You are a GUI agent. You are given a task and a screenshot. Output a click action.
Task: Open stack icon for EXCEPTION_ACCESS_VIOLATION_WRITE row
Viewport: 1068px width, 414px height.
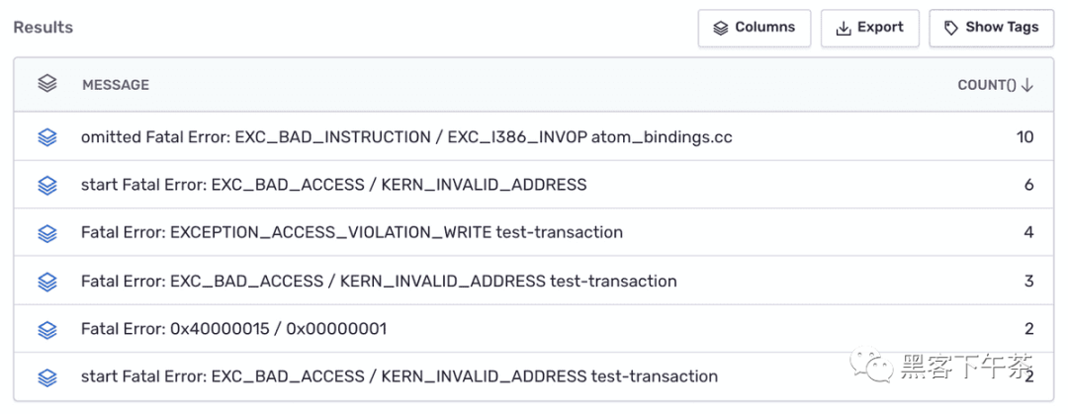tap(47, 233)
